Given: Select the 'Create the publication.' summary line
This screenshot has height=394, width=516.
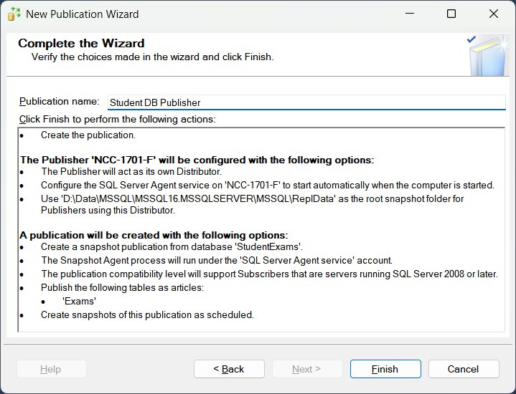Looking at the screenshot, I should click(x=88, y=135).
